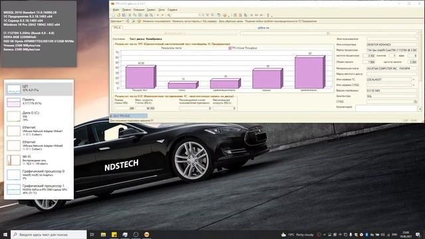Select Память in the performance panel
Image resolution: width=425 pixels, height=239 pixels.
tap(39, 102)
